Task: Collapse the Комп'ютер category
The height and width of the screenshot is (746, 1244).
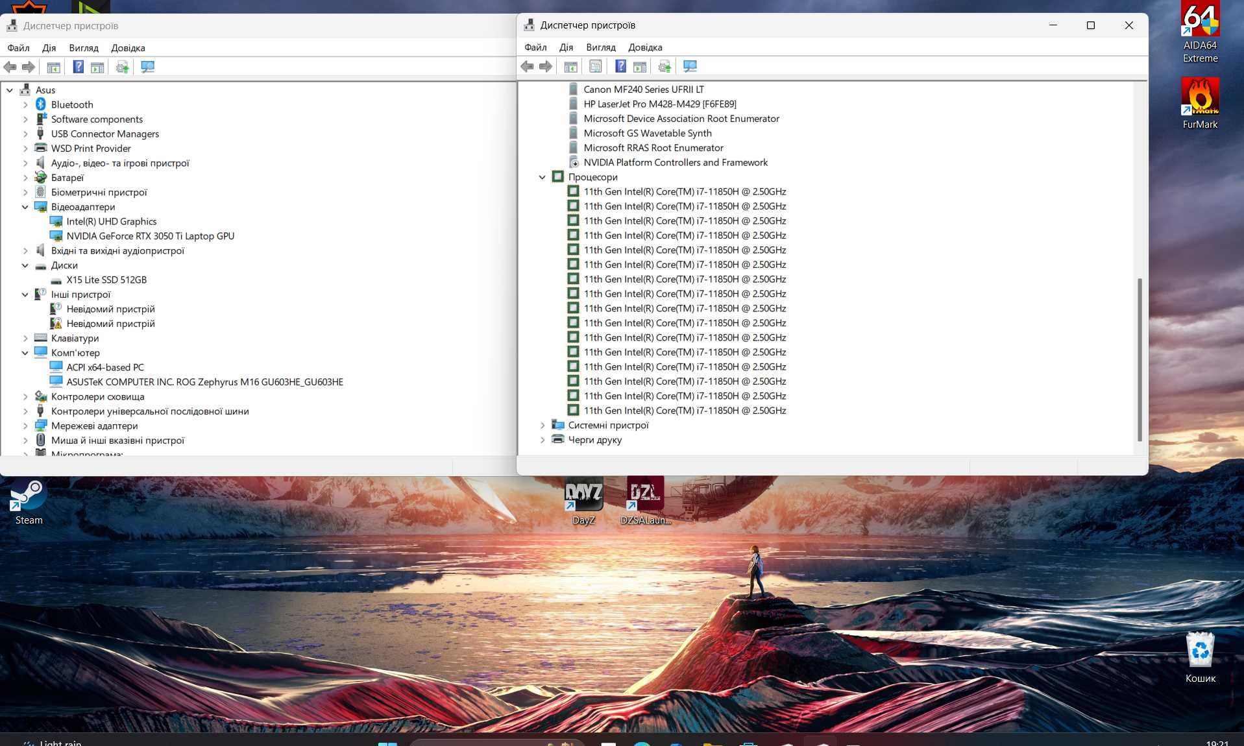Action: (25, 353)
